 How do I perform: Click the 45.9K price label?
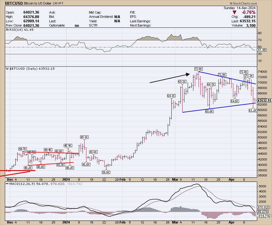[x=68, y=146]
